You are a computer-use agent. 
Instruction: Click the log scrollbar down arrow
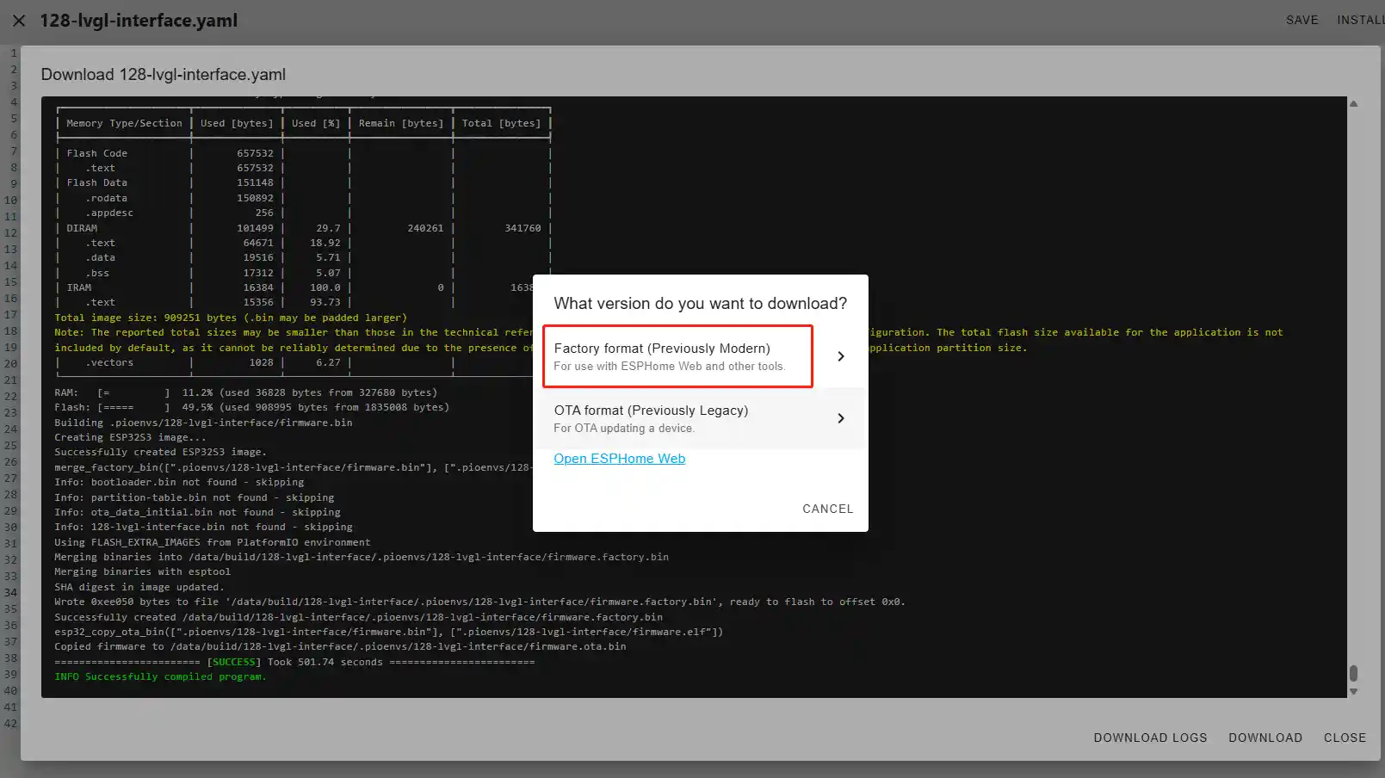[x=1353, y=691]
